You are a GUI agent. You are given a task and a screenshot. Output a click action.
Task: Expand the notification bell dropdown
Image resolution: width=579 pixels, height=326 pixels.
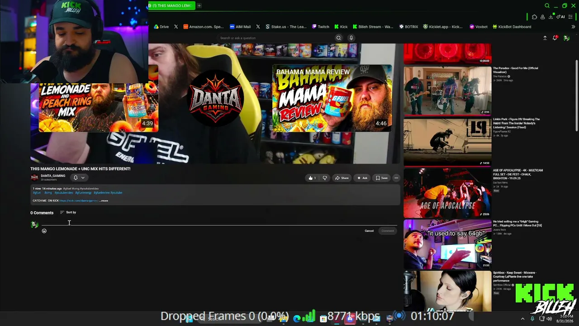[x=79, y=178]
